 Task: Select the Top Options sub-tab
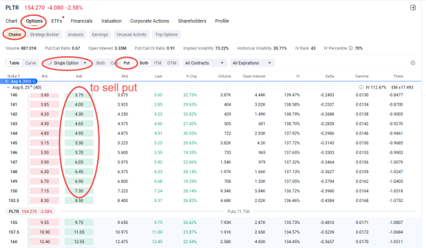pyautogui.click(x=167, y=34)
